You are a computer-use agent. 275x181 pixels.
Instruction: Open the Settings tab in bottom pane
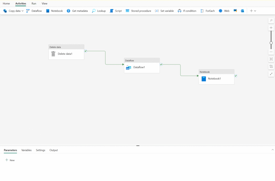click(x=41, y=150)
